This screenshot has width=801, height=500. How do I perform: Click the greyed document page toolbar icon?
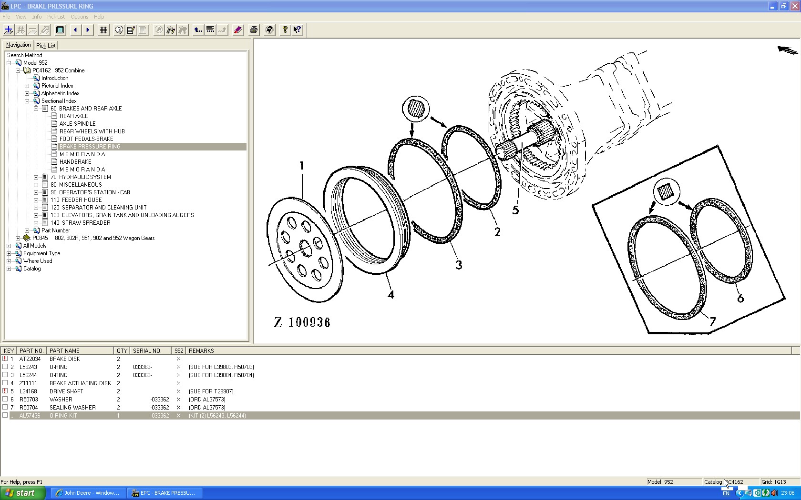(x=143, y=30)
